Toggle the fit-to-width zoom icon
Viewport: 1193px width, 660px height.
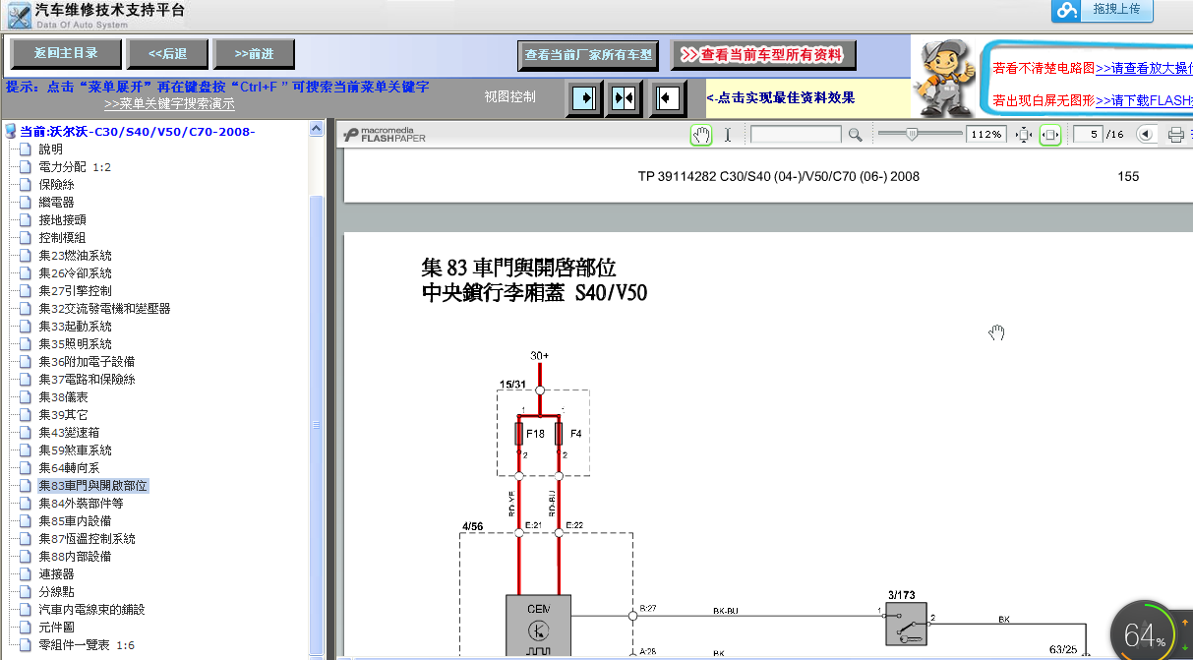point(1049,135)
